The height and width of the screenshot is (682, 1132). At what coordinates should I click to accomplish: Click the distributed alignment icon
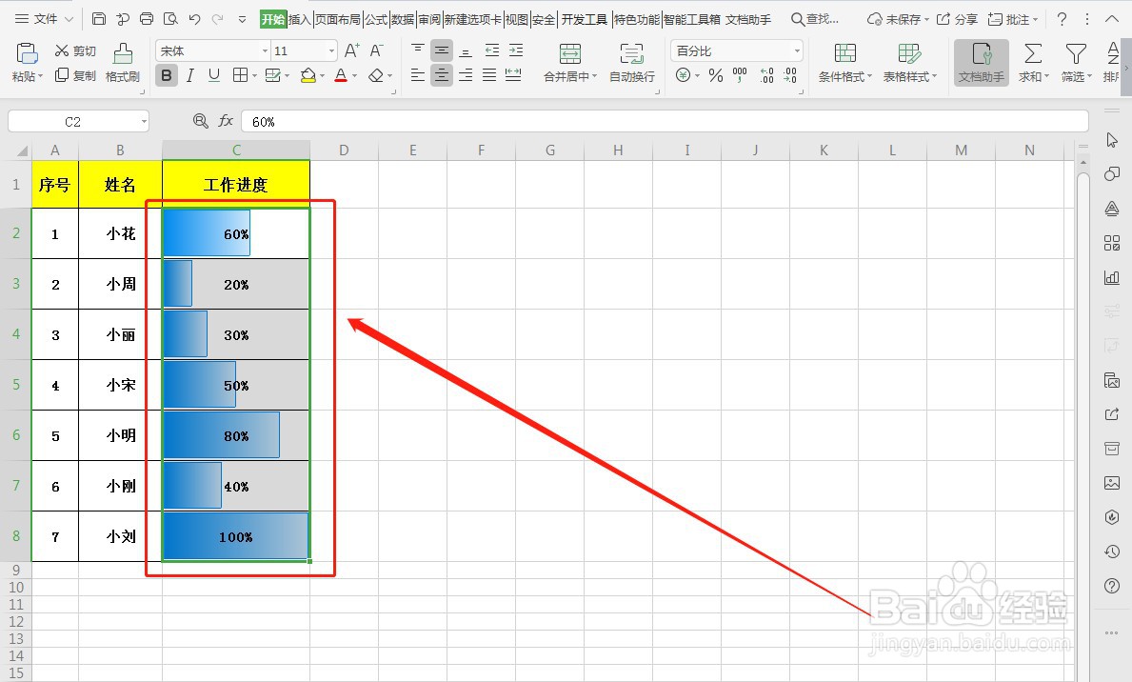pyautogui.click(x=513, y=75)
